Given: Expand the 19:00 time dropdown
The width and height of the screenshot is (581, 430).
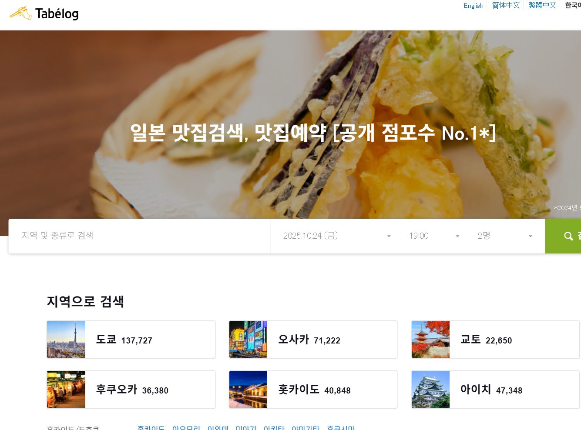Looking at the screenshot, I should (434, 236).
